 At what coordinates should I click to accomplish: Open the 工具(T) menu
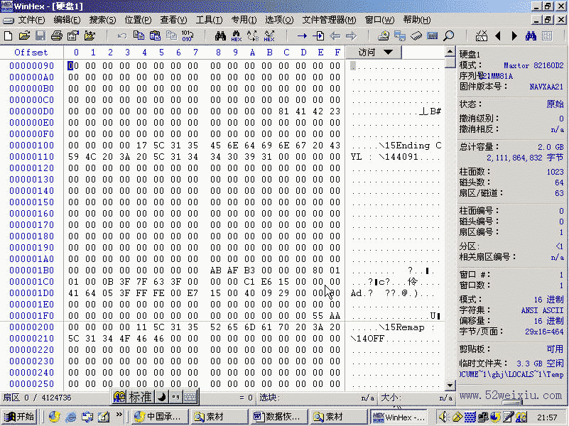[209, 20]
